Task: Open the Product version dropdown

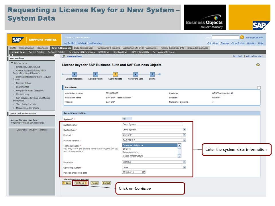Action: (184, 140)
